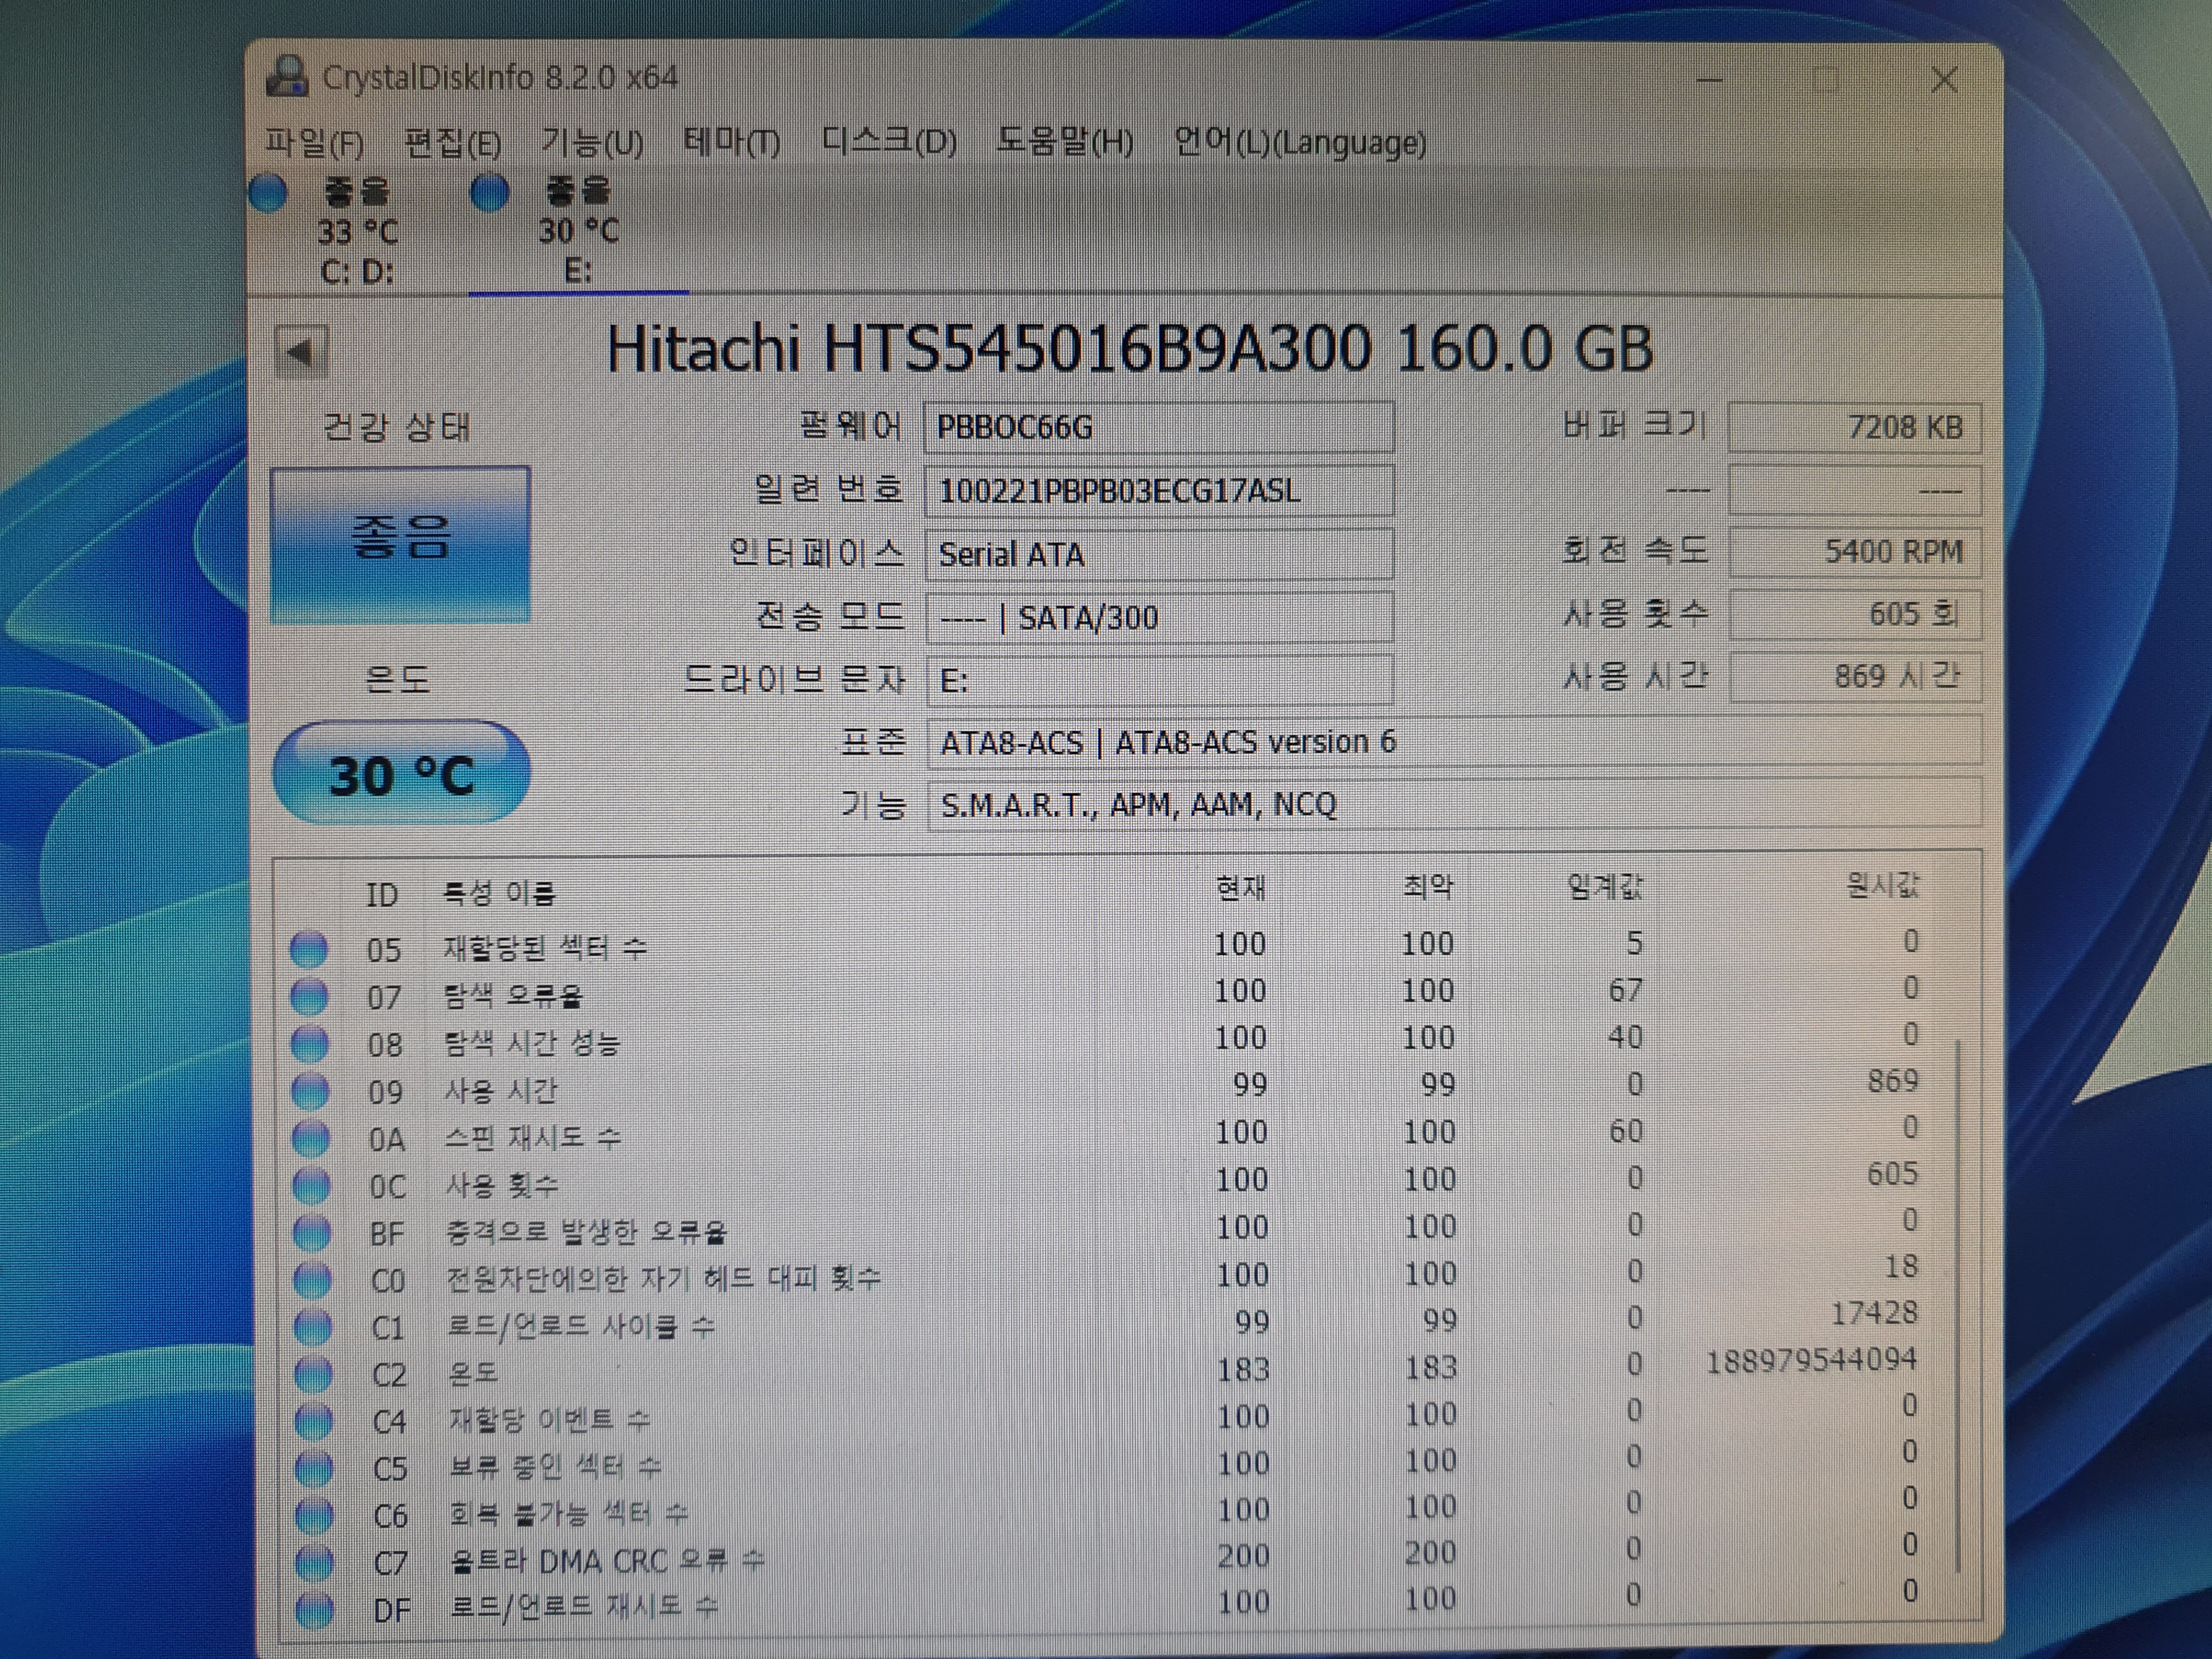This screenshot has height=1659, width=2212.
Task: Open the 테마(T) menu
Action: click(732, 142)
